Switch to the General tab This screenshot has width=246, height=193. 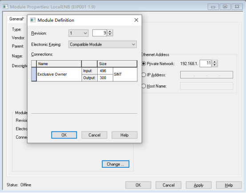16,19
